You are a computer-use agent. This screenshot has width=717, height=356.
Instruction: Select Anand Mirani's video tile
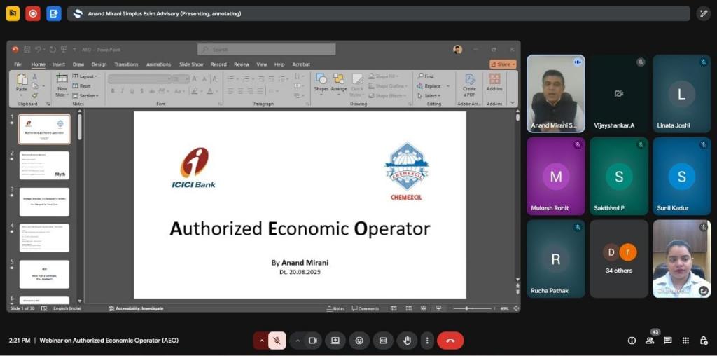[555, 94]
